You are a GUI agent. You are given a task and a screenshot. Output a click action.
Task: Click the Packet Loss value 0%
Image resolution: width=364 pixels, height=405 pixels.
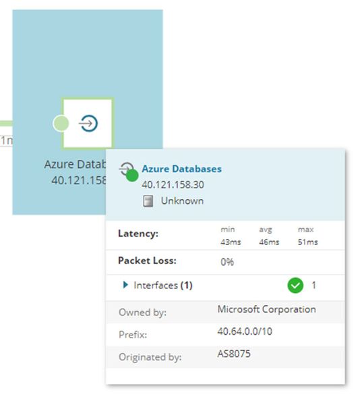coord(227,262)
